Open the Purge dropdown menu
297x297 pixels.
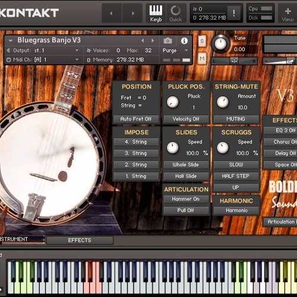click(175, 50)
